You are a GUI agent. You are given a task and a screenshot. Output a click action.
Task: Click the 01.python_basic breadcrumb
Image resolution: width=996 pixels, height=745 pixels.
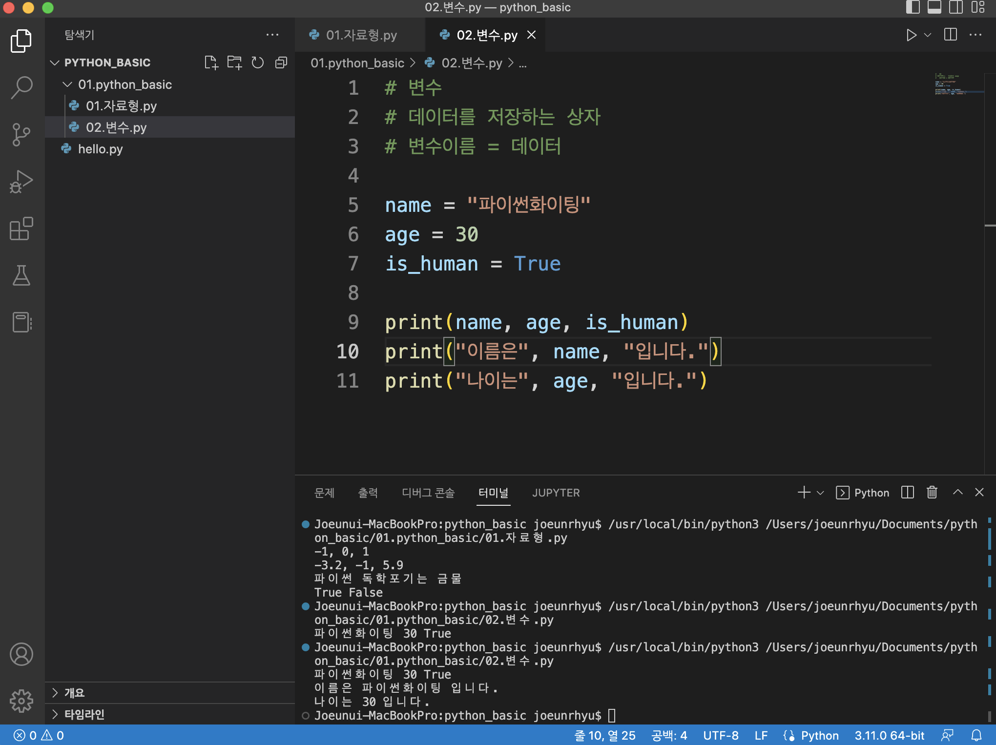coord(357,63)
